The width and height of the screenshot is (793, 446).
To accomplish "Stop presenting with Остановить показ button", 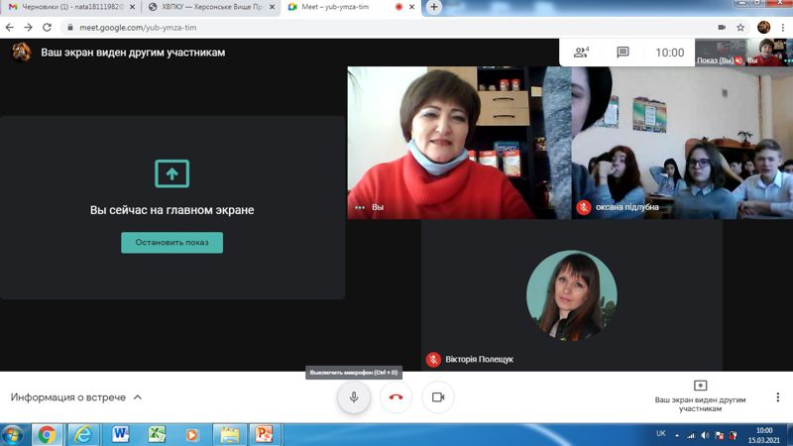I will click(x=171, y=242).
